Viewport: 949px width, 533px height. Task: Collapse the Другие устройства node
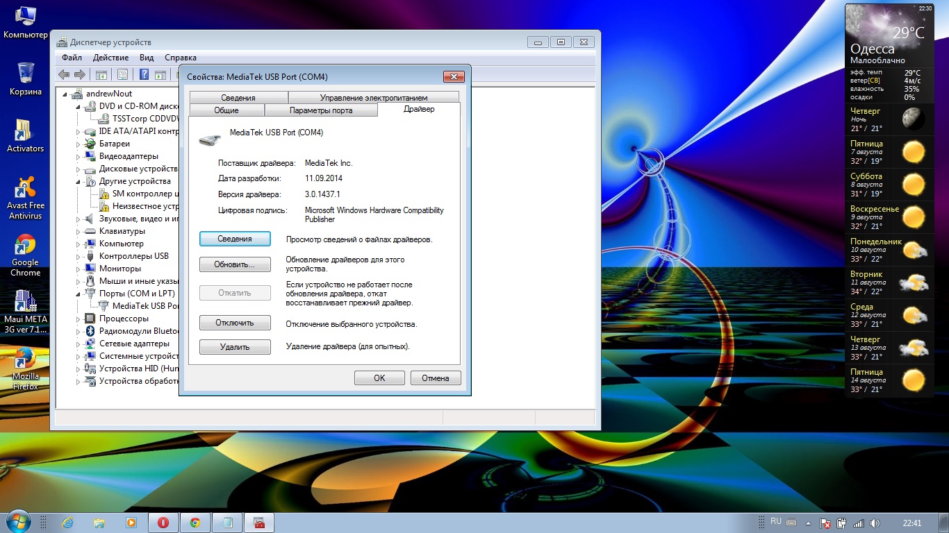coord(79,181)
